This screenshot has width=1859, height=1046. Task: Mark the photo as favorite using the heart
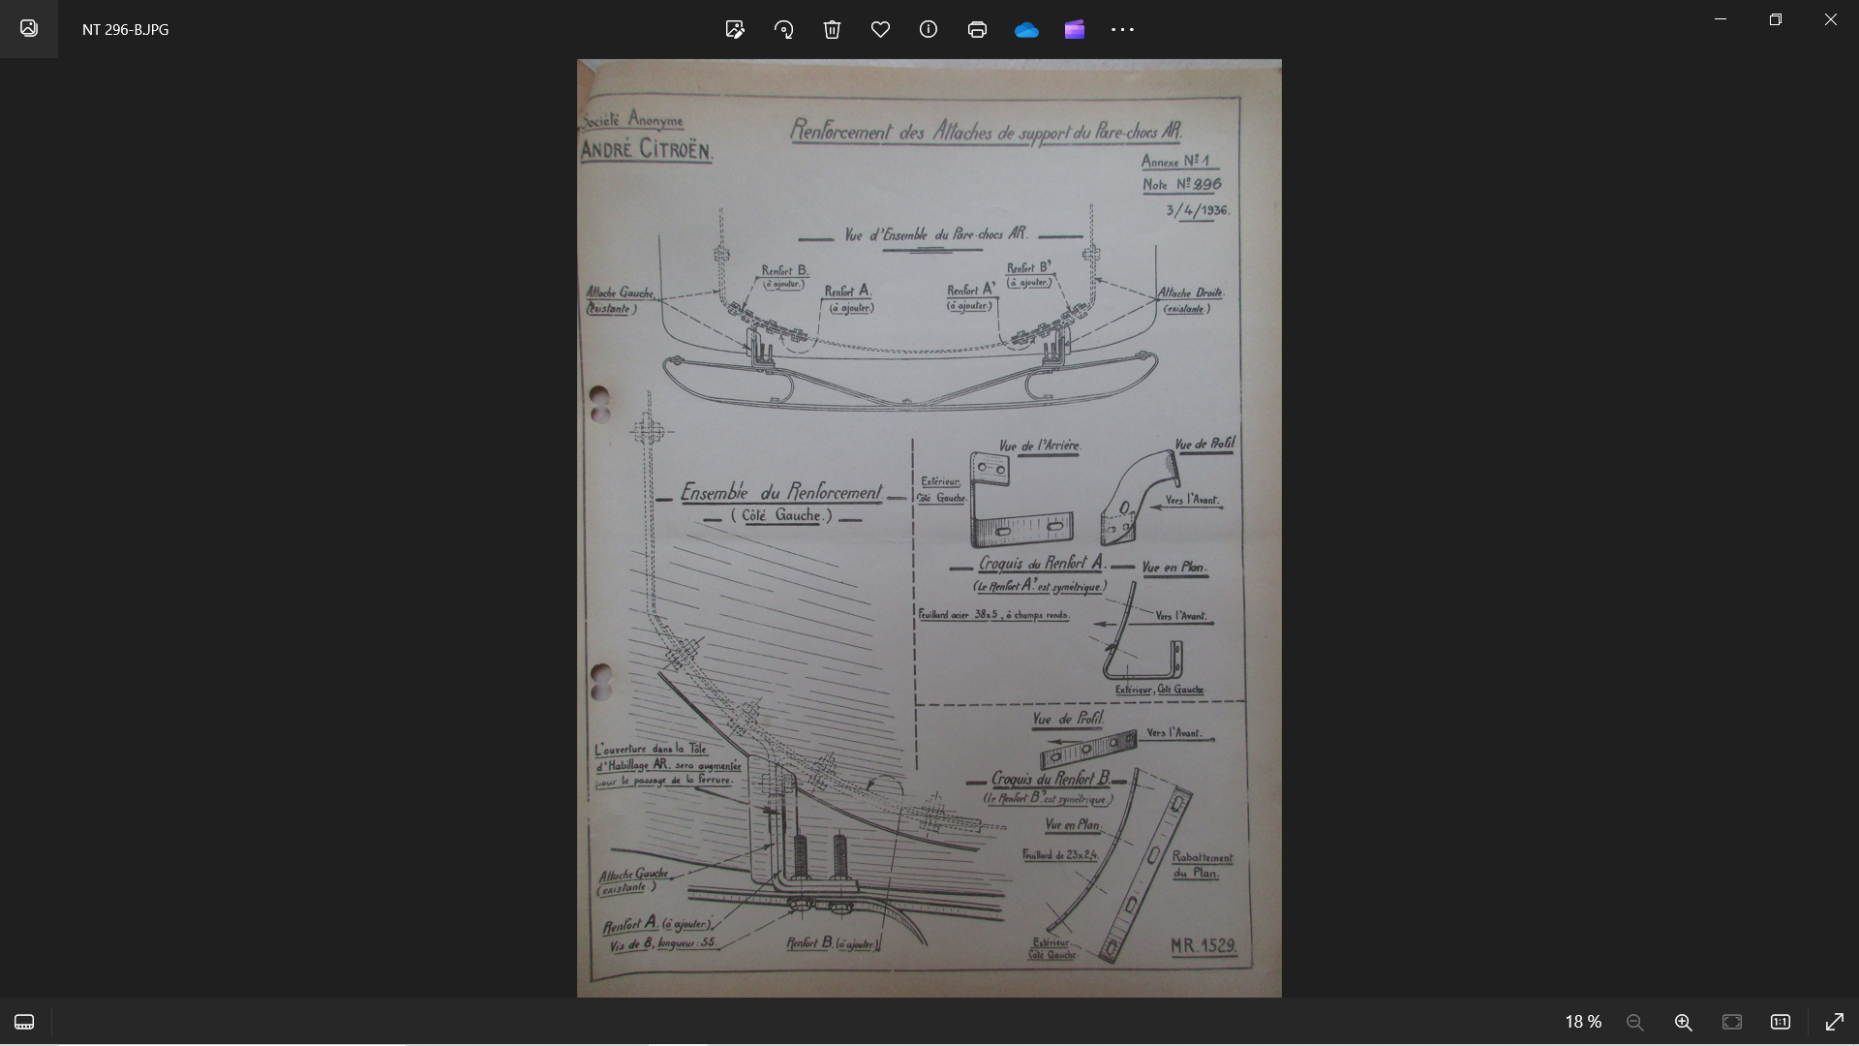point(880,29)
